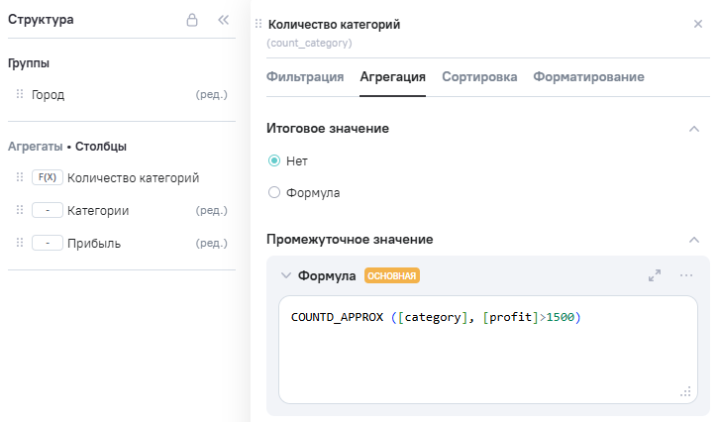Open the Сортировка tab

(479, 77)
